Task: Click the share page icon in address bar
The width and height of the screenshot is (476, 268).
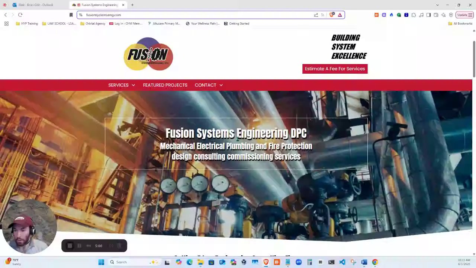Action: click(316, 15)
